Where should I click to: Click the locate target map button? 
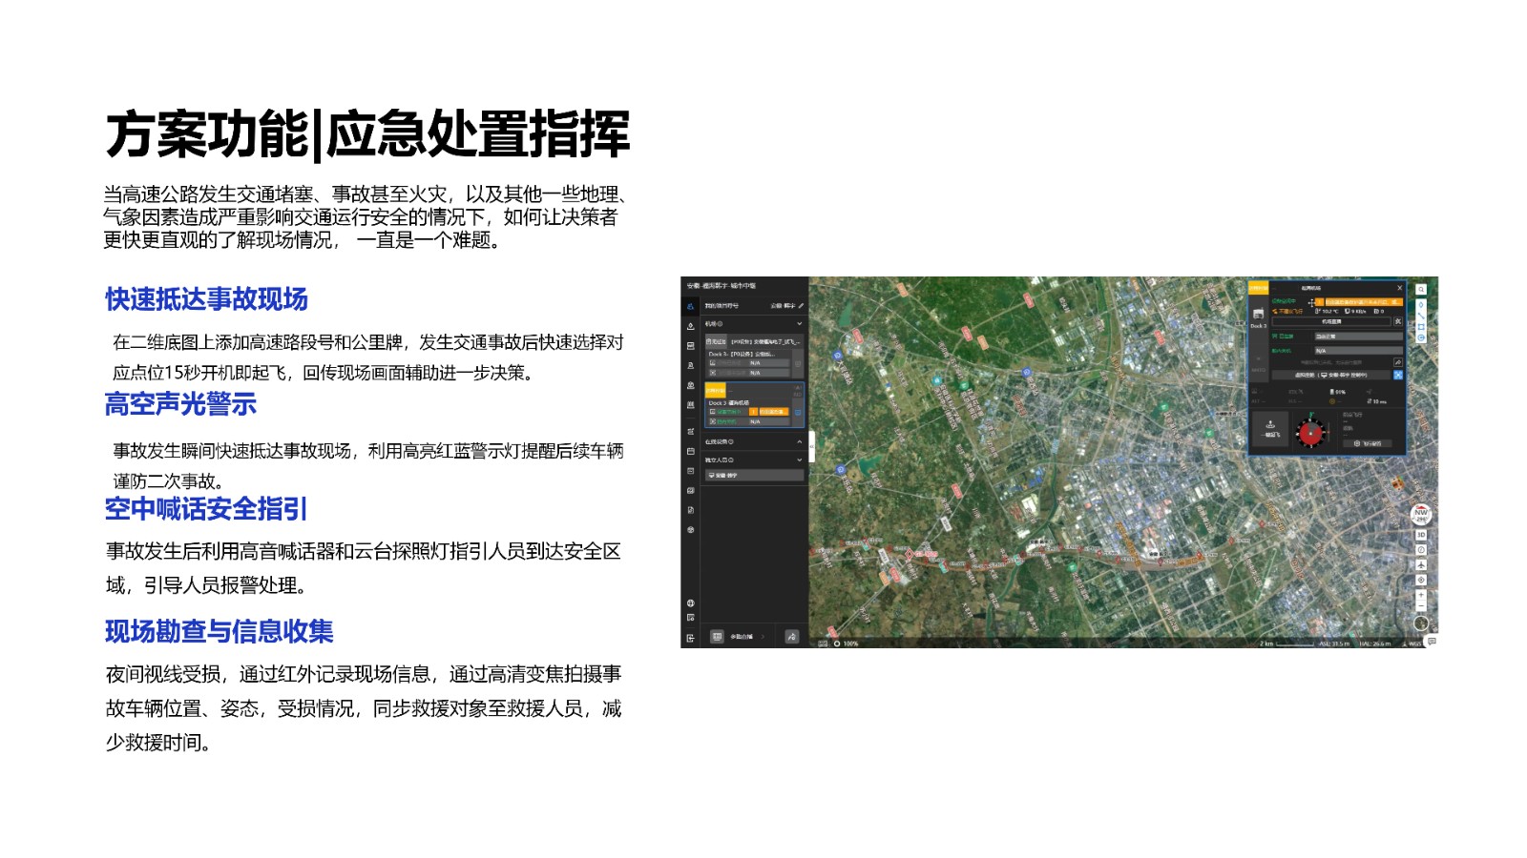point(1421,580)
